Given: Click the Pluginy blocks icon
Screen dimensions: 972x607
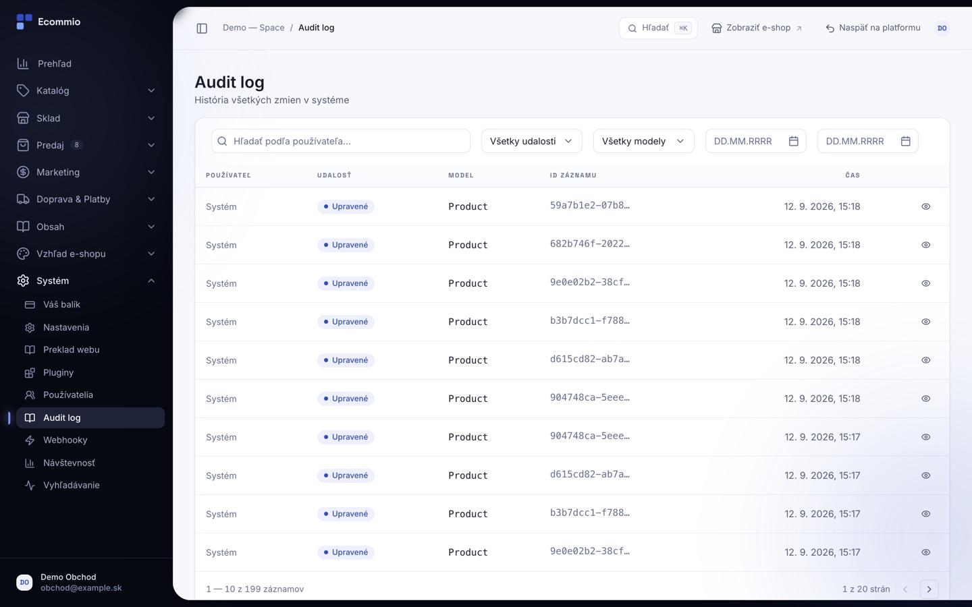Looking at the screenshot, I should pos(30,372).
